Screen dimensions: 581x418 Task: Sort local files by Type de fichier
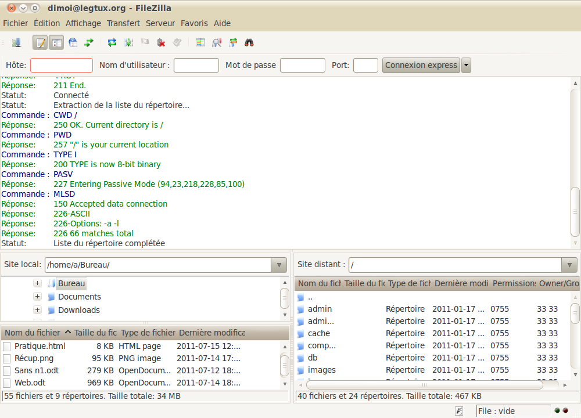pos(148,333)
